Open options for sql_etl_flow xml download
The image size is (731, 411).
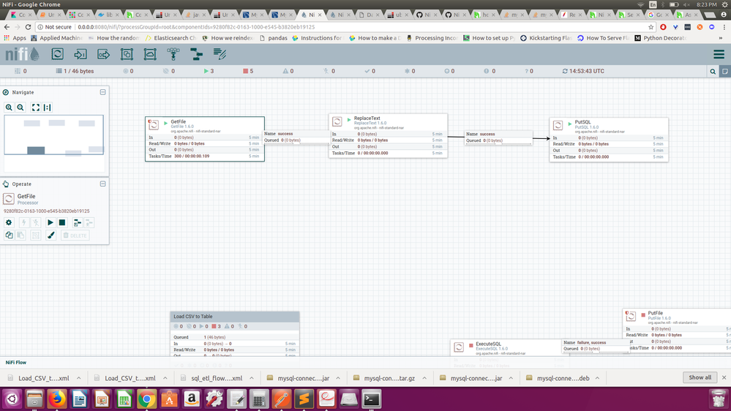252,378
